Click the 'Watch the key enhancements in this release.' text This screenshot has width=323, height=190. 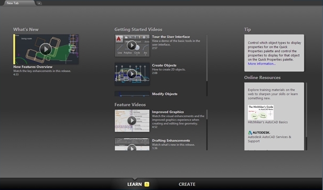42,71
